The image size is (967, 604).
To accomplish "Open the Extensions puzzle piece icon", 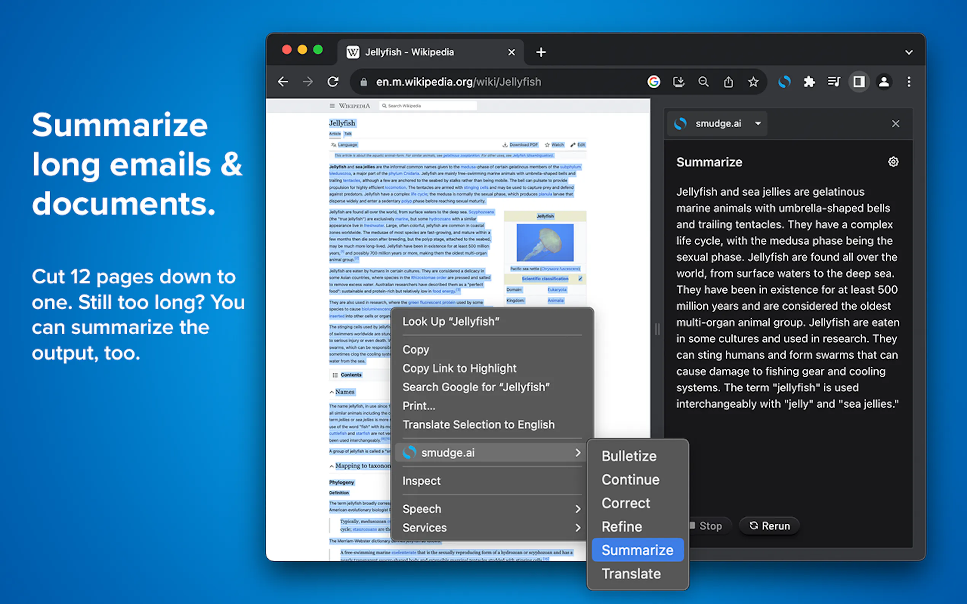I will 809,82.
